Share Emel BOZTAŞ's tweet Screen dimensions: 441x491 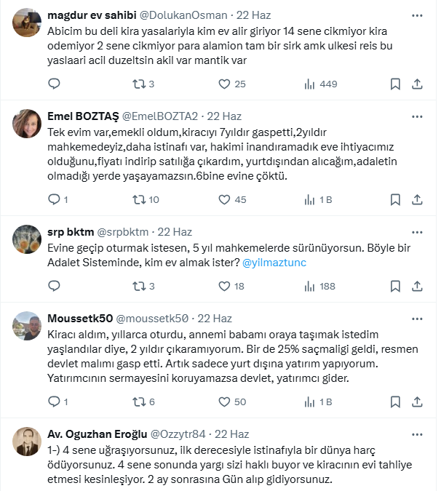tap(417, 199)
